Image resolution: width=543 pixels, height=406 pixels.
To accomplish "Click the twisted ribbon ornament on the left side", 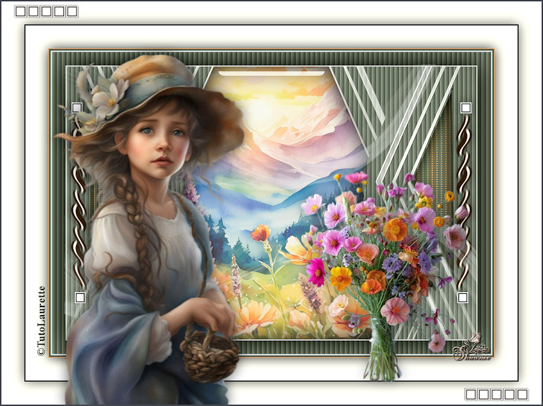I will pyautogui.click(x=78, y=205).
